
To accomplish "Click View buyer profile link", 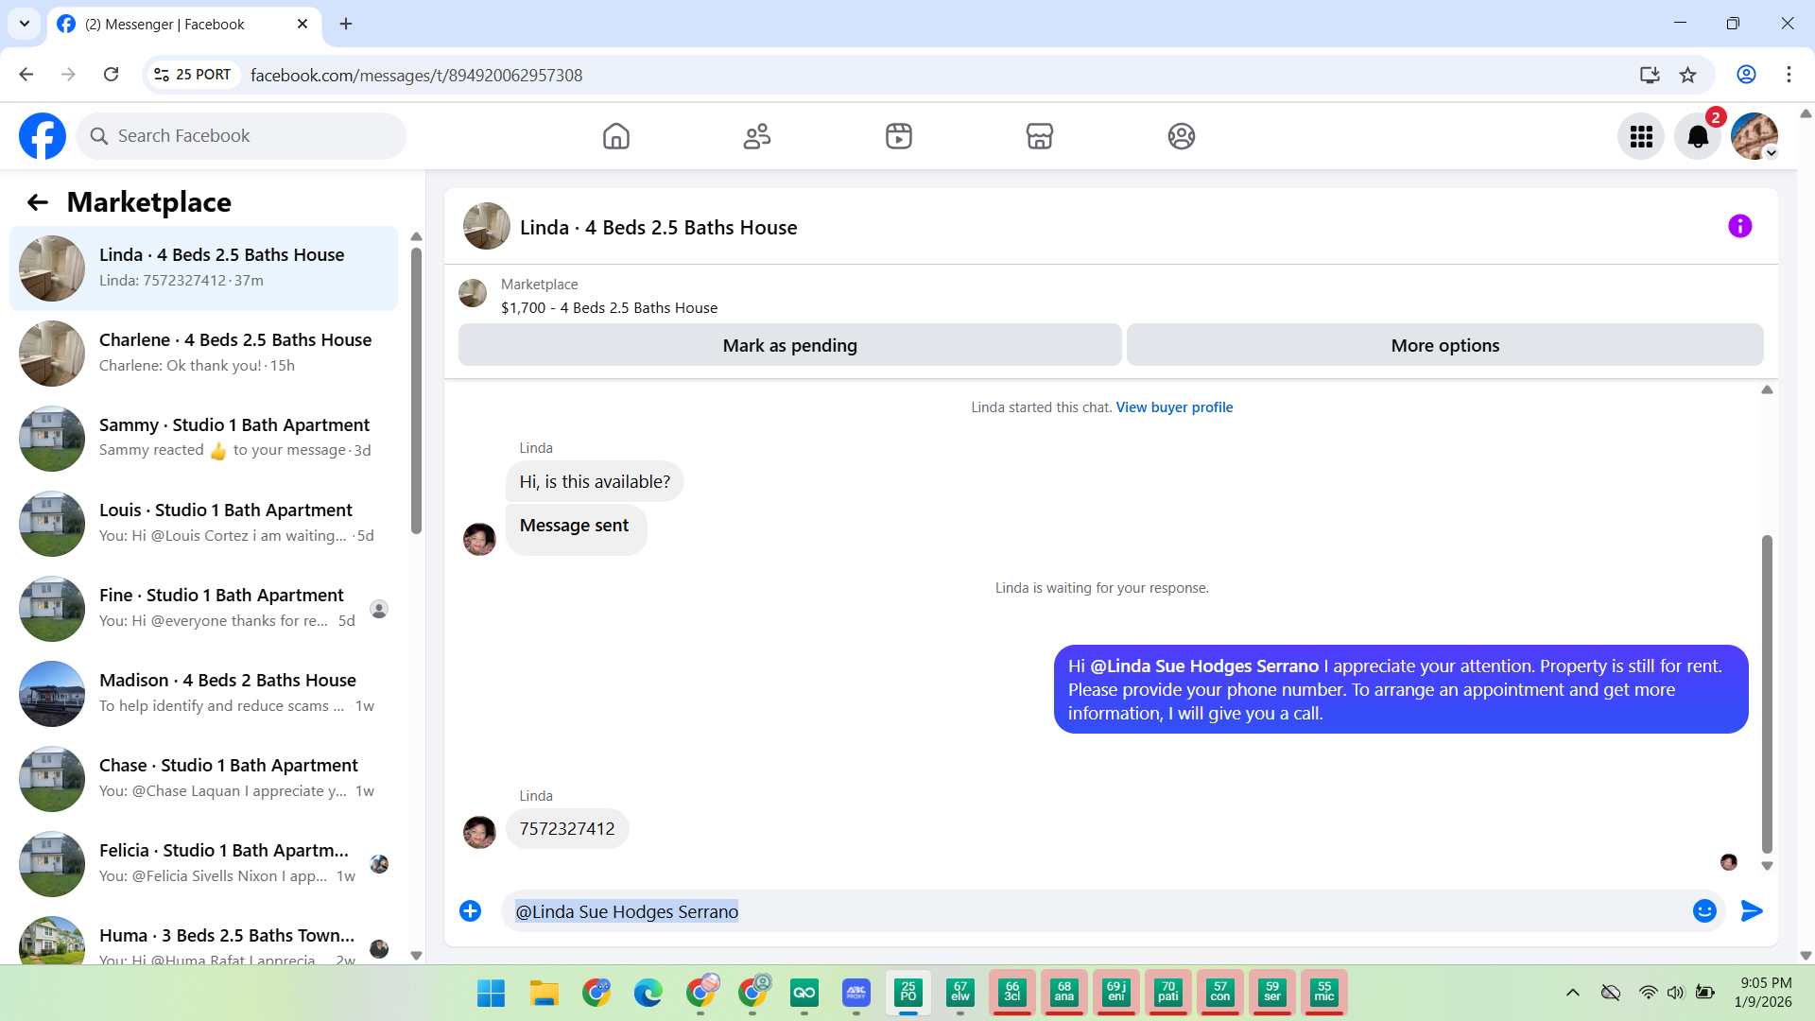I will point(1174,407).
